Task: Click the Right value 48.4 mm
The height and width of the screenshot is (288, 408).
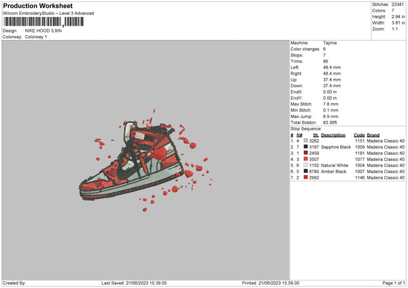Action: click(332, 73)
